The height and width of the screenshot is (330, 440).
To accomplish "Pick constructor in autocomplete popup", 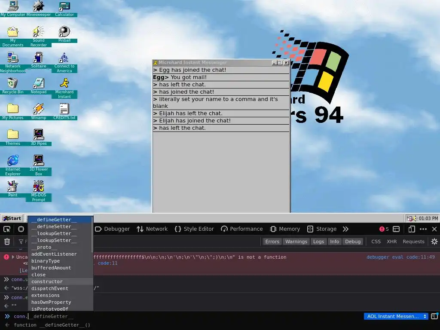I will coord(59,281).
